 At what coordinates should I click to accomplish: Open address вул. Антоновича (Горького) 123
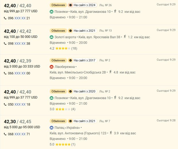tap(78, 133)
